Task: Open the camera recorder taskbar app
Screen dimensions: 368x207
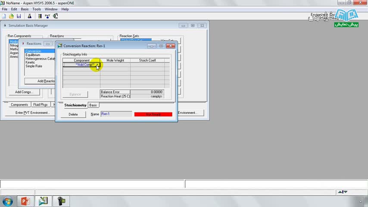Action: coord(61,201)
